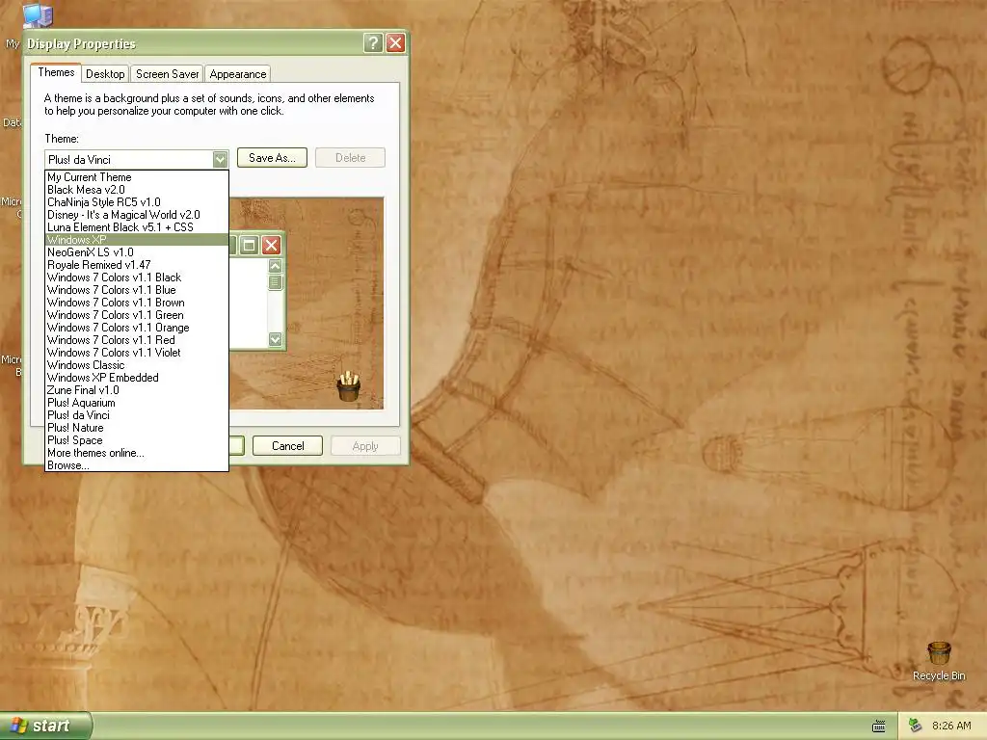Click the on-screen keyboard tray icon

[x=879, y=727]
